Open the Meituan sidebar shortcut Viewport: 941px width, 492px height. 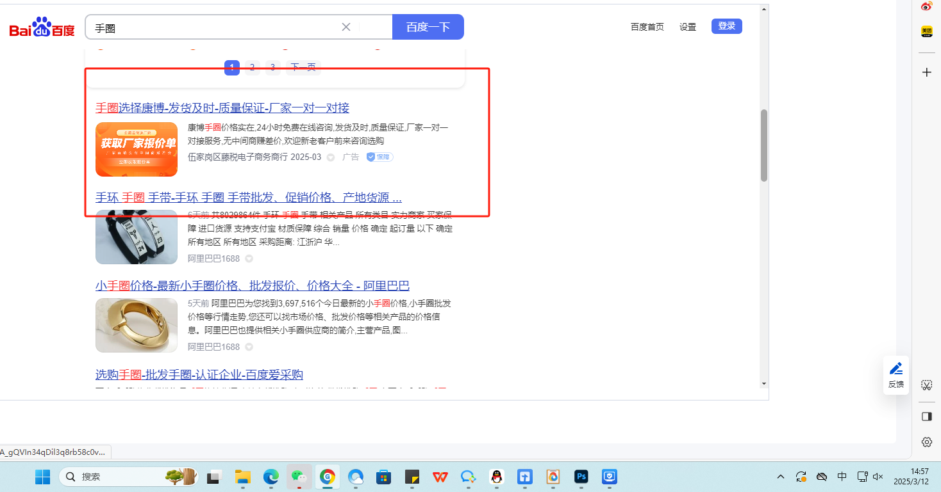926,31
